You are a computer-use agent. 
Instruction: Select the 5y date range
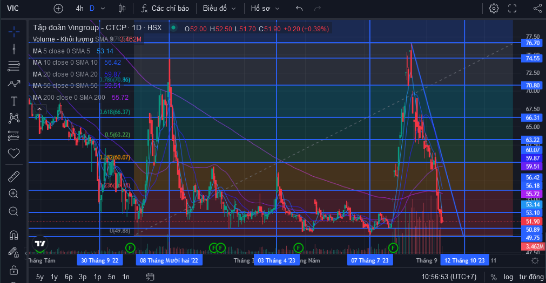[40, 277]
